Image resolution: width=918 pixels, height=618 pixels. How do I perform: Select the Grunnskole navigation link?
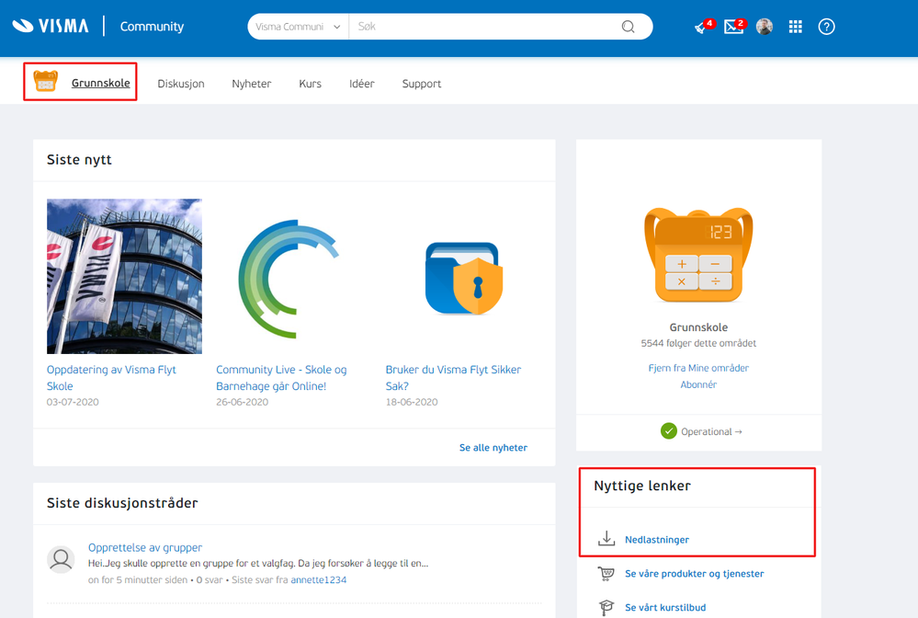point(101,83)
